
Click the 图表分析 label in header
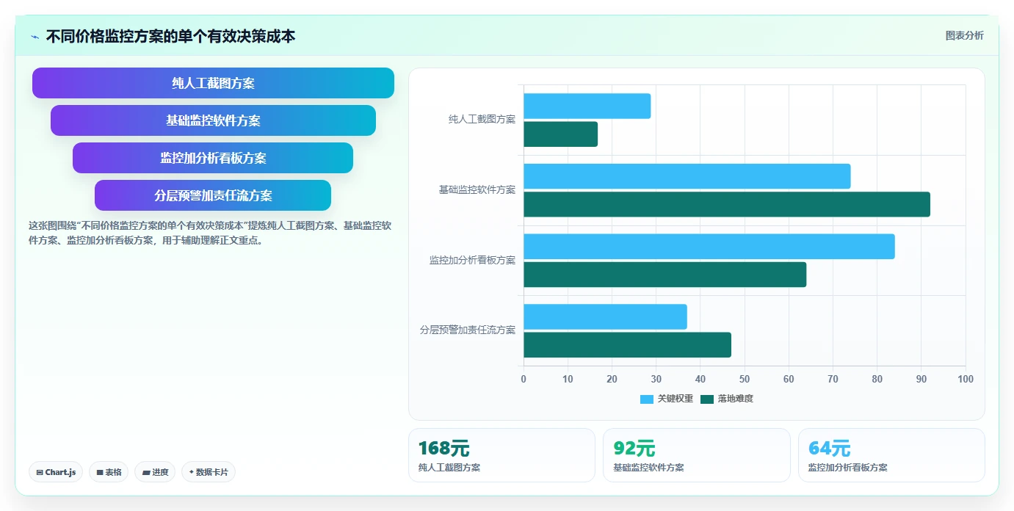(x=964, y=35)
